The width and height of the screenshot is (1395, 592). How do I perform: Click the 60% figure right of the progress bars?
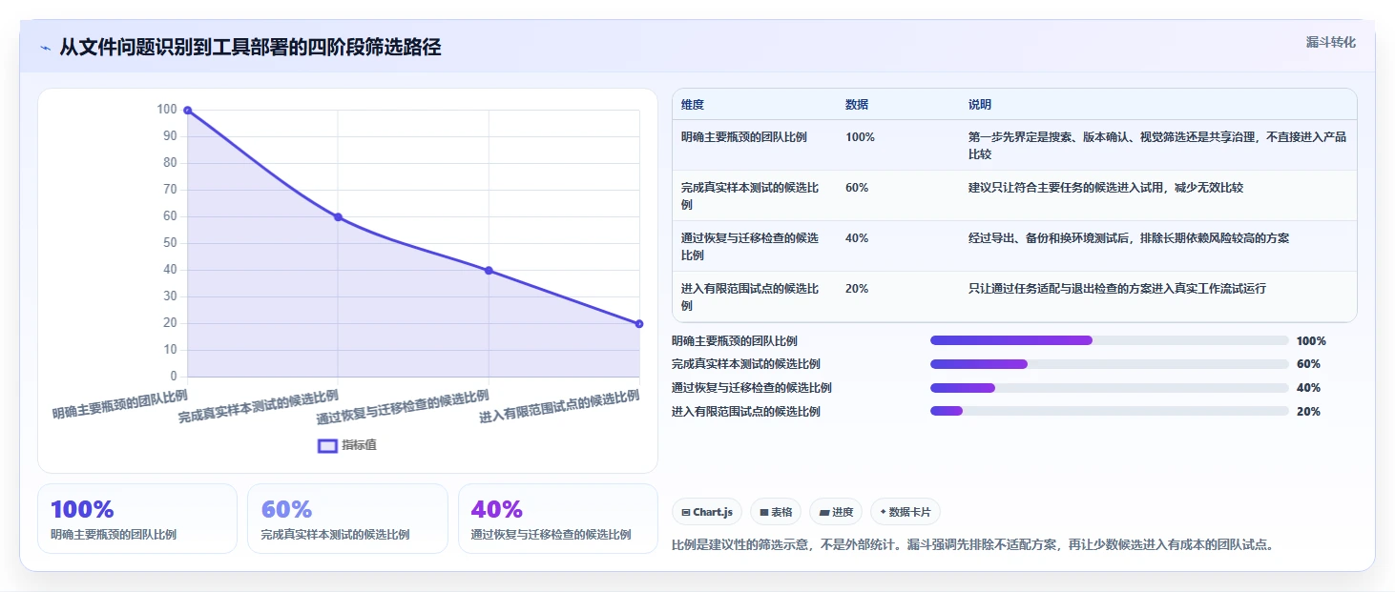[x=1308, y=364]
